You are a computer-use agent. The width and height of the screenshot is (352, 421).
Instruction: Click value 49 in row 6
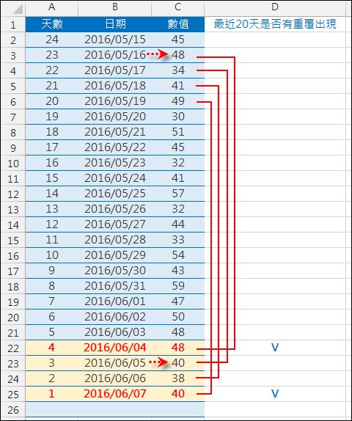pyautogui.click(x=178, y=101)
